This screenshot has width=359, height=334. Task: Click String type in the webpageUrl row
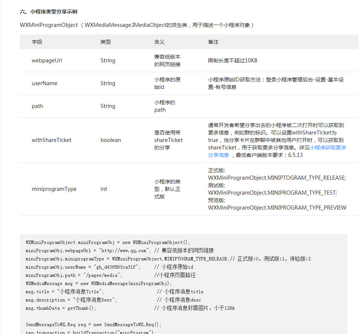point(108,61)
